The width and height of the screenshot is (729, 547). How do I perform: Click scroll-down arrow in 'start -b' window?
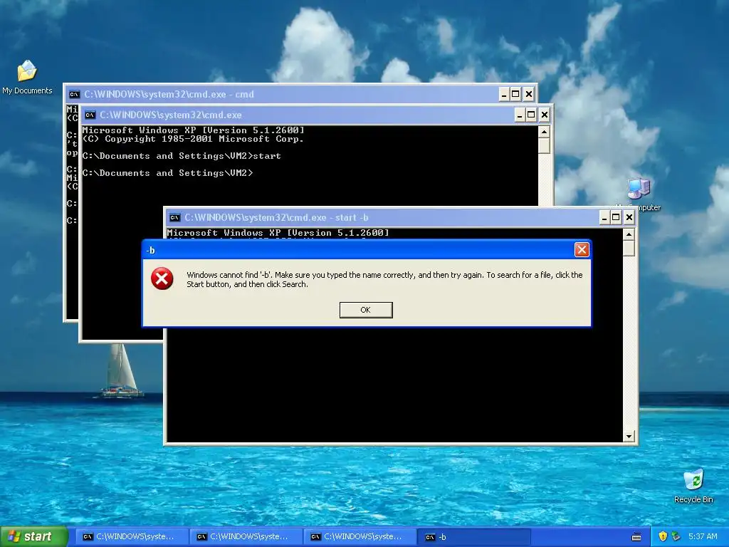pyautogui.click(x=629, y=437)
